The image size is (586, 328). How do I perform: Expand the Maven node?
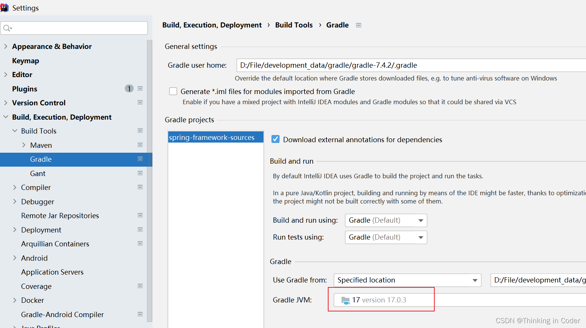[24, 145]
